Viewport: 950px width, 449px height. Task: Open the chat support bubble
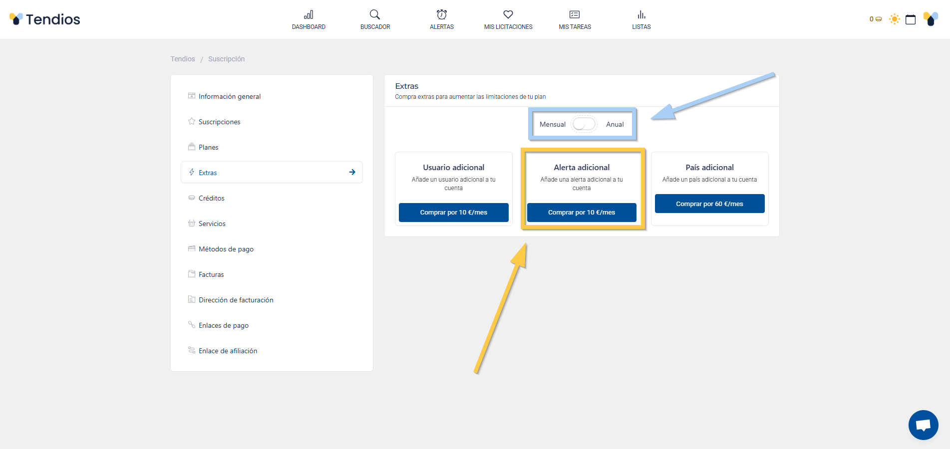(923, 425)
